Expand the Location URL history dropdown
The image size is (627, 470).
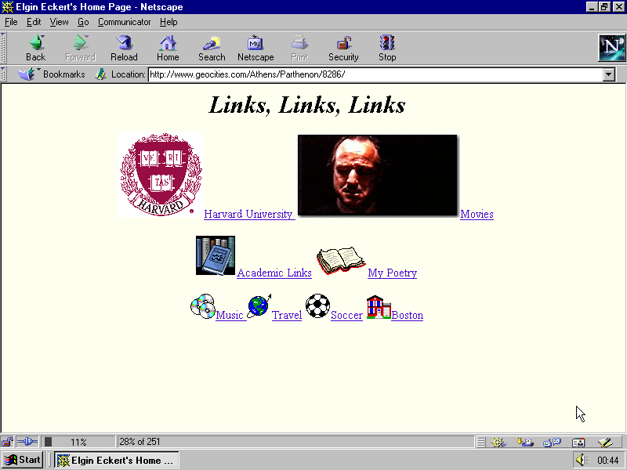tap(609, 74)
